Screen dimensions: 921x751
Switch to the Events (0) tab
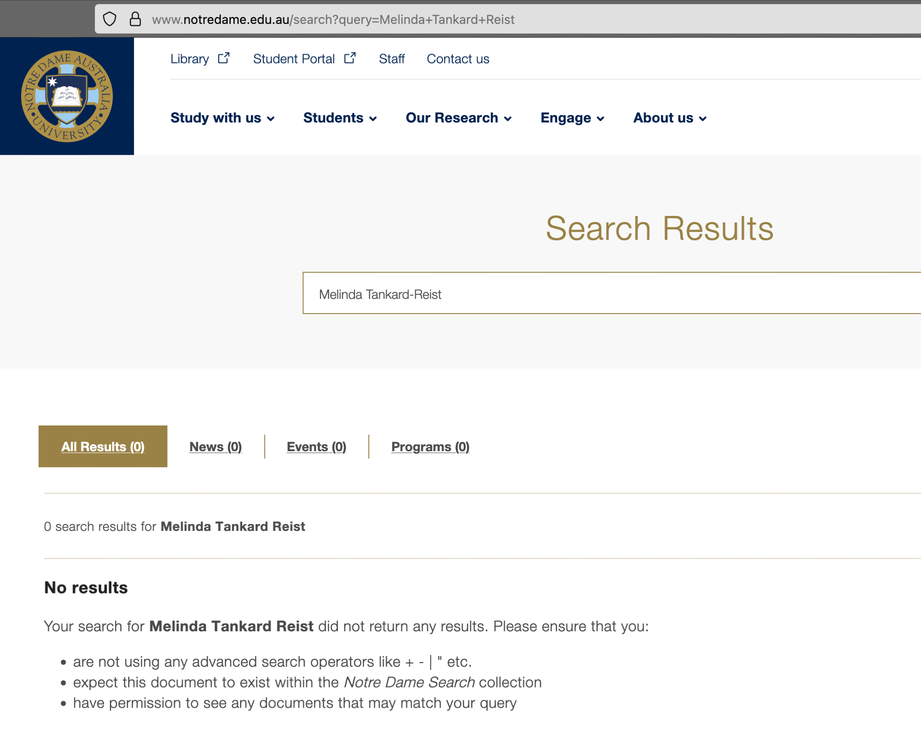[316, 447]
